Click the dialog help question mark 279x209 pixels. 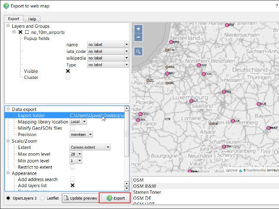277,6
